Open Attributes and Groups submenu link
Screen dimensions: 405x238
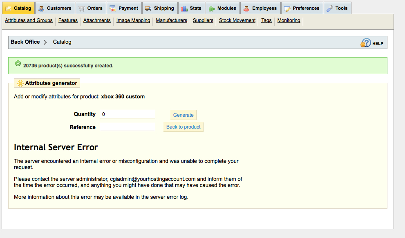point(29,20)
